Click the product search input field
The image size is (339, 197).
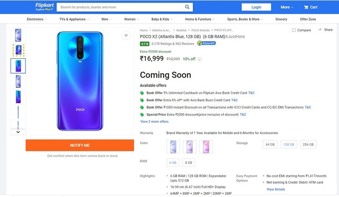[120, 7]
